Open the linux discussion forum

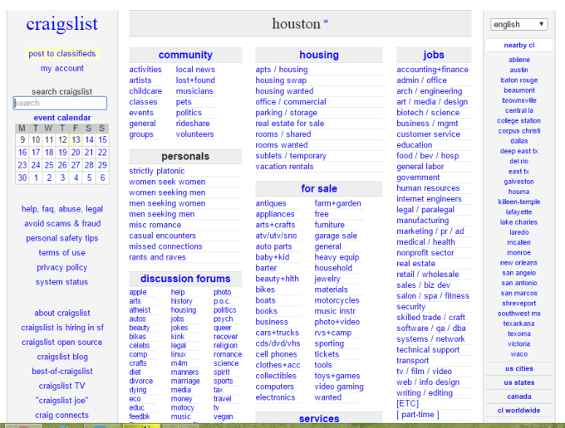pos(179,354)
